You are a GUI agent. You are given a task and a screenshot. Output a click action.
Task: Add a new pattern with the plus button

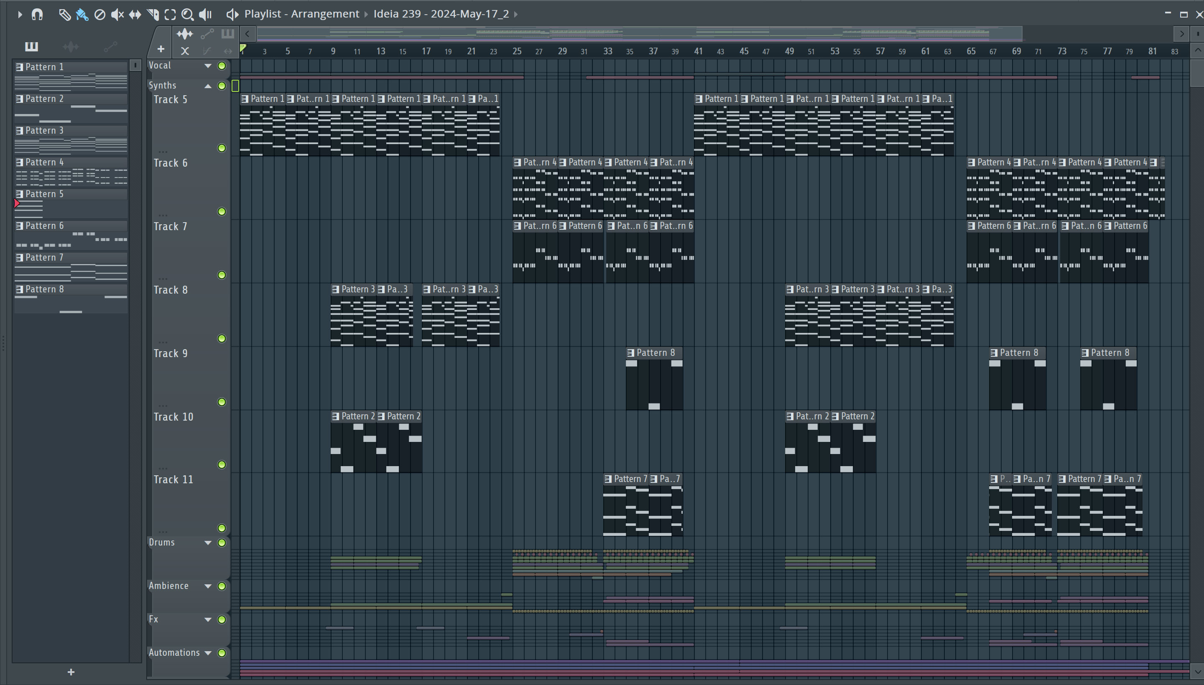(71, 672)
